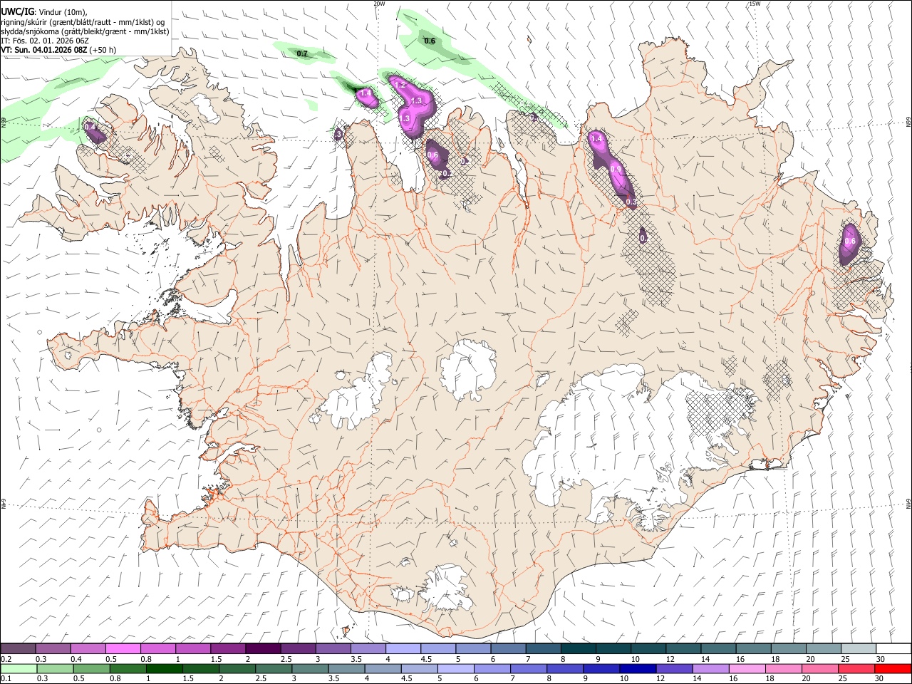
Task: Pick the 0.8–1 snow legend swatch
Action: click(x=158, y=649)
